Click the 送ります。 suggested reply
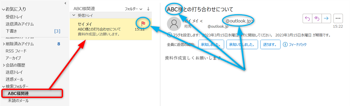This screenshot has width=350, height=106. 270,45
